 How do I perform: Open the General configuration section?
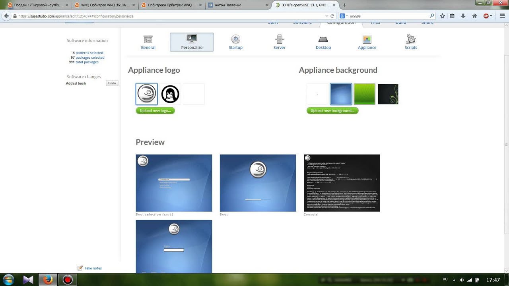148,42
